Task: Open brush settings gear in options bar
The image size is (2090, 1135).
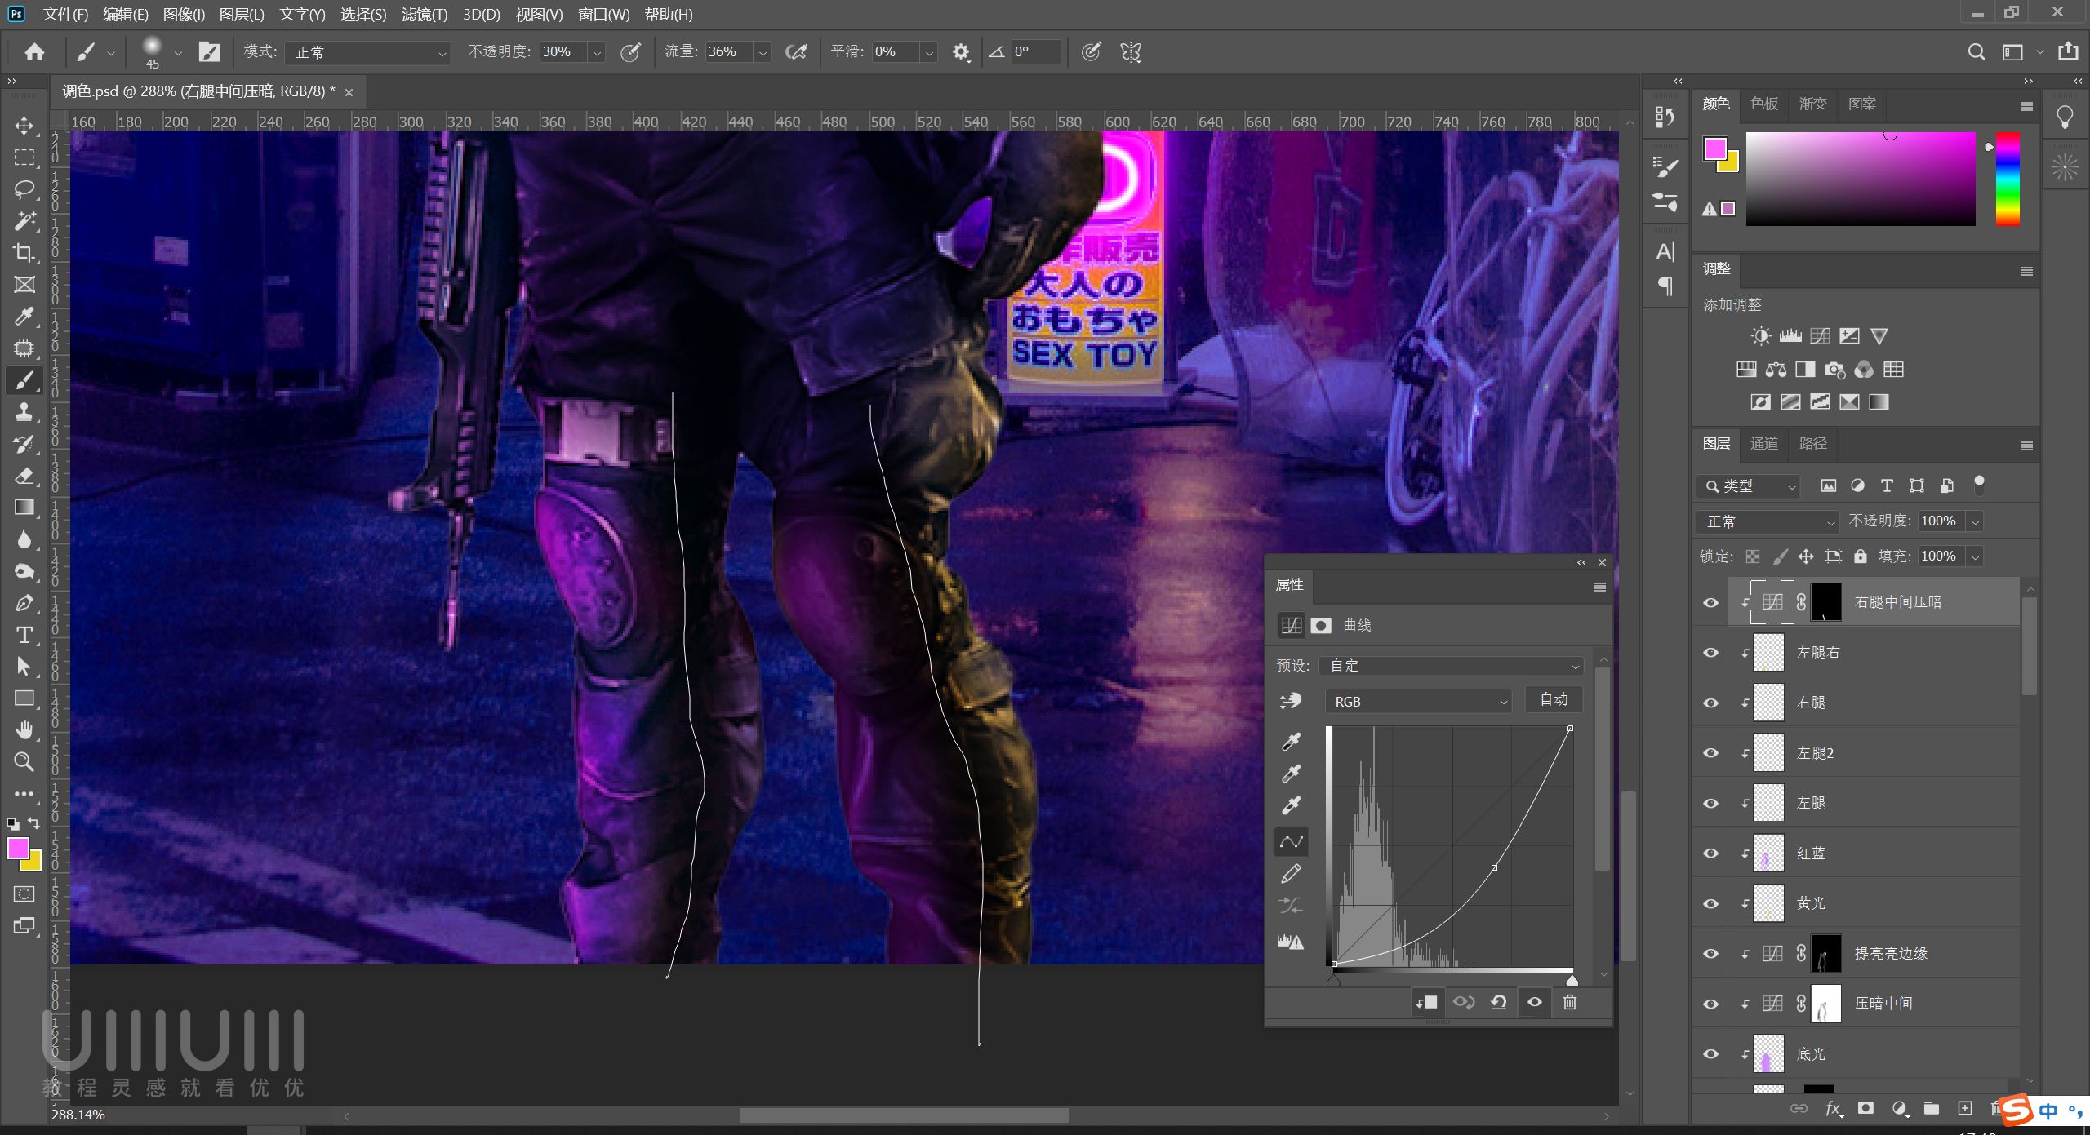Action: click(961, 52)
